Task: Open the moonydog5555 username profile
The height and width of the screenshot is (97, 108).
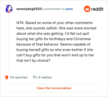Action: [29, 9]
